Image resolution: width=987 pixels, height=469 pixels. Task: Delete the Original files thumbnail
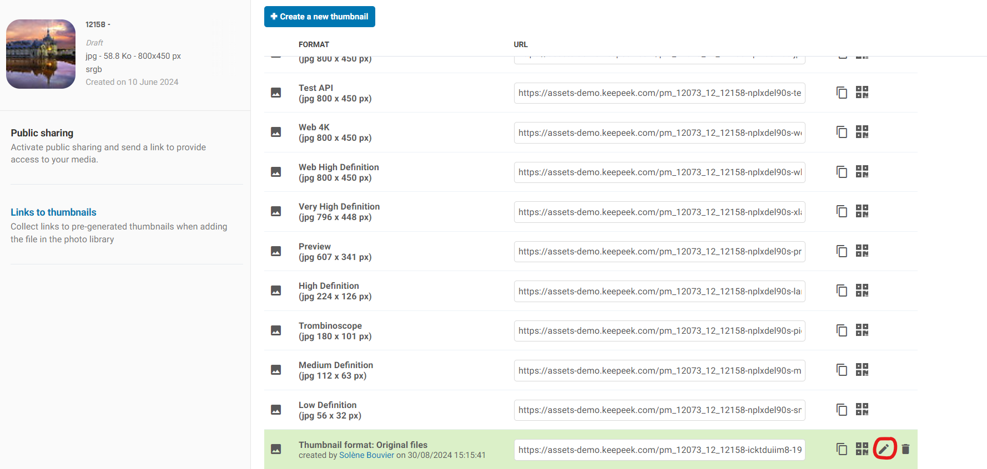click(905, 449)
